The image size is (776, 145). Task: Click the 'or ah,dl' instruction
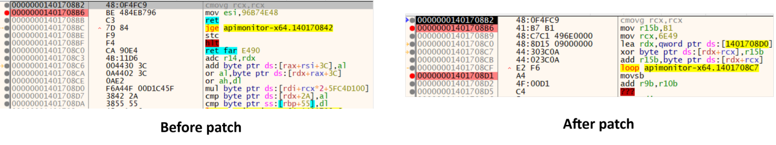(x=223, y=81)
